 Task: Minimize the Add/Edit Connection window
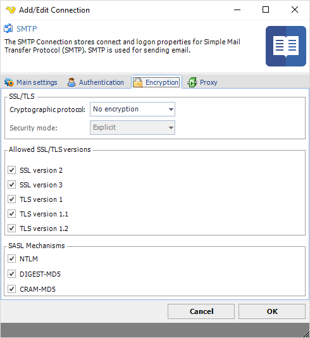237,9
